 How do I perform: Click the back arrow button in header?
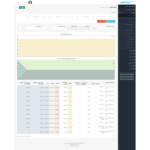pos(17,7)
